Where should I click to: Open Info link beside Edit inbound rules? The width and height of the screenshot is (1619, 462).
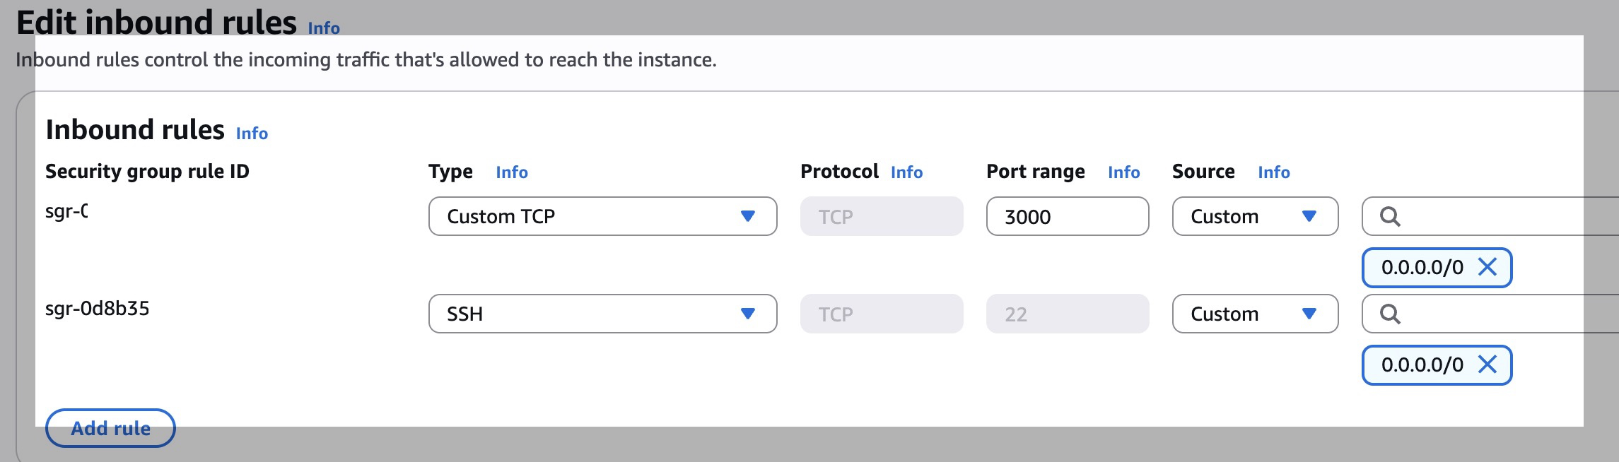pos(324,28)
